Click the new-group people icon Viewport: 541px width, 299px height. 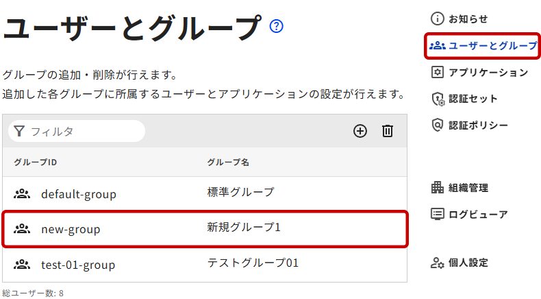(x=22, y=229)
